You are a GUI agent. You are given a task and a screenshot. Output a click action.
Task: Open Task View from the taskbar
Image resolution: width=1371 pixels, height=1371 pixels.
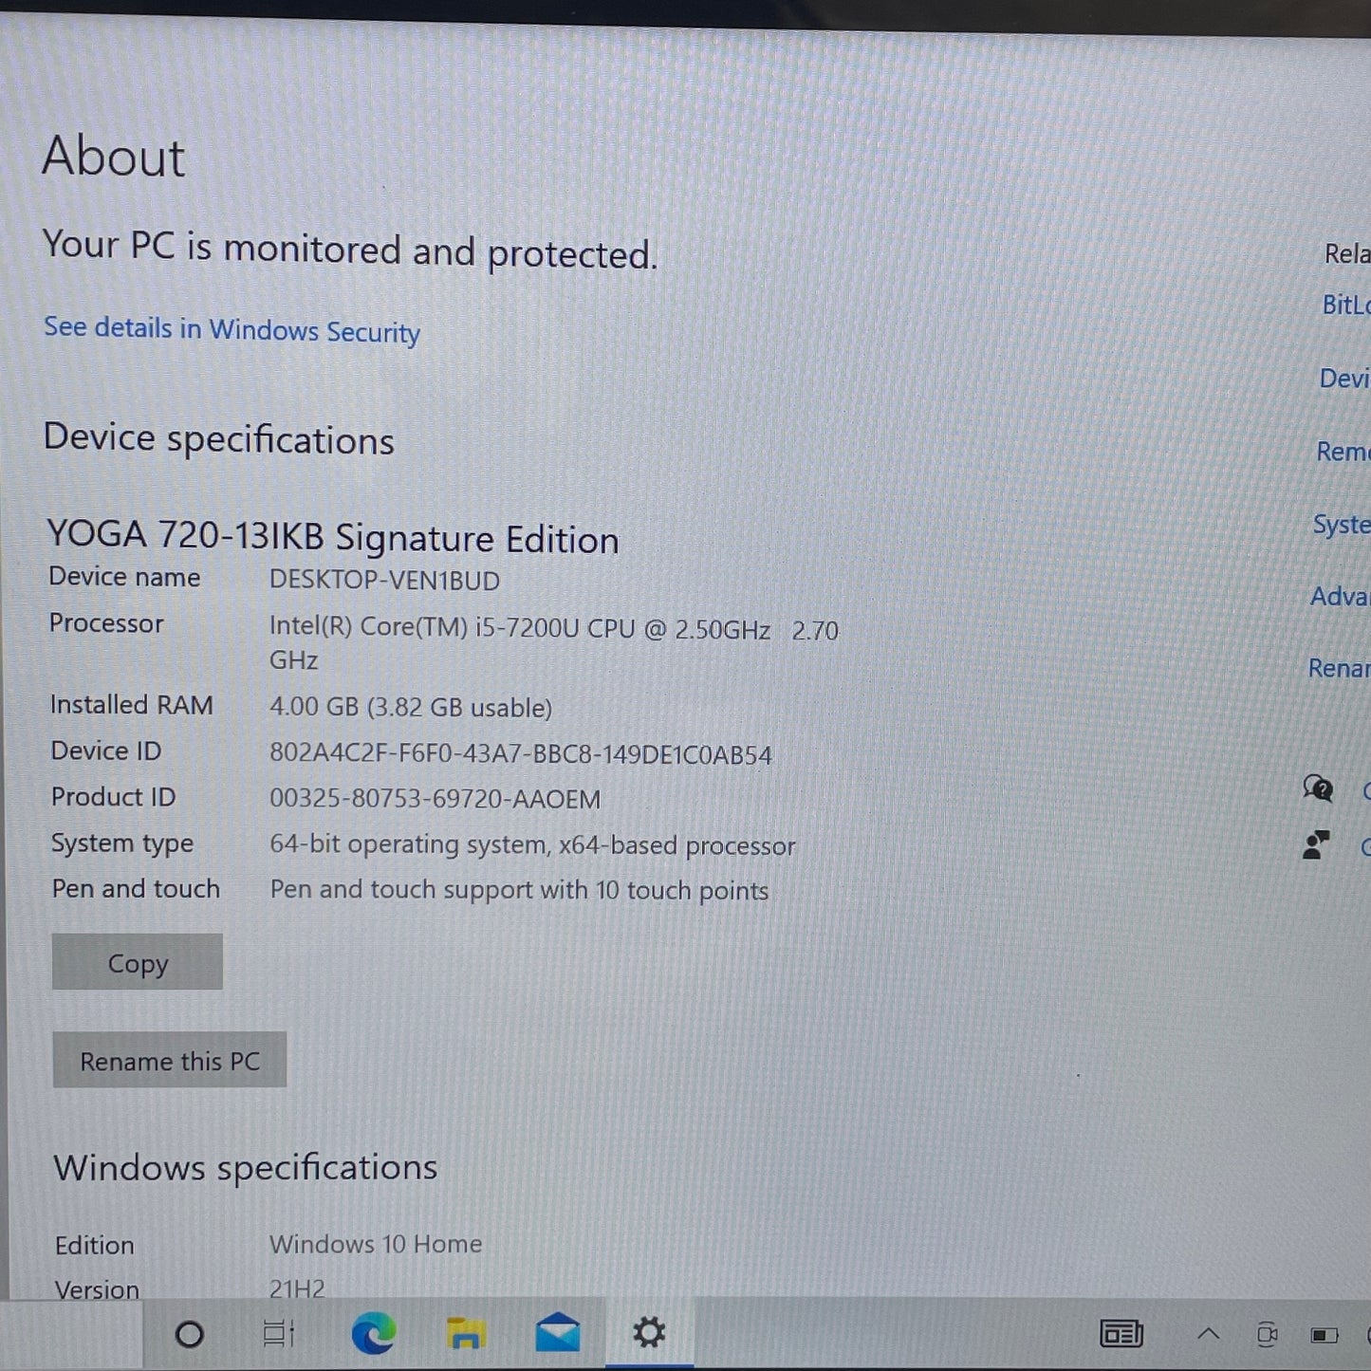tap(279, 1334)
